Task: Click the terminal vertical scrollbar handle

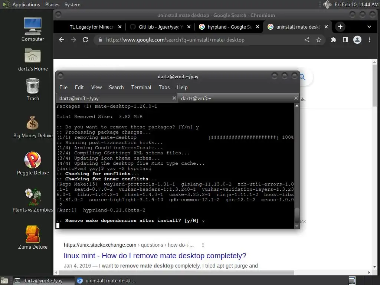Action: point(297,216)
